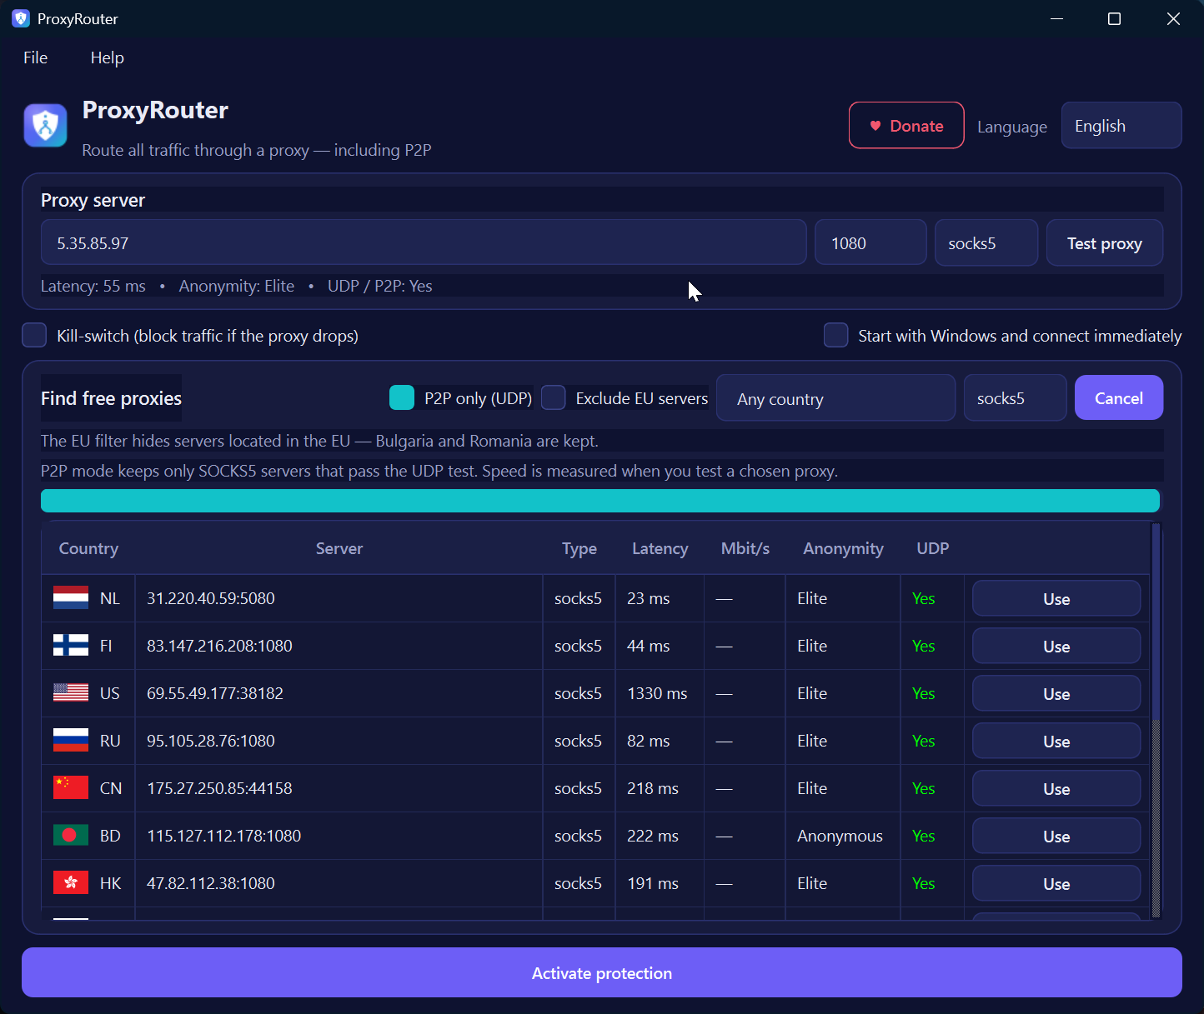Viewport: 1204px width, 1014px height.
Task: Click the ProxyRouter title bar app icon
Action: (x=21, y=18)
